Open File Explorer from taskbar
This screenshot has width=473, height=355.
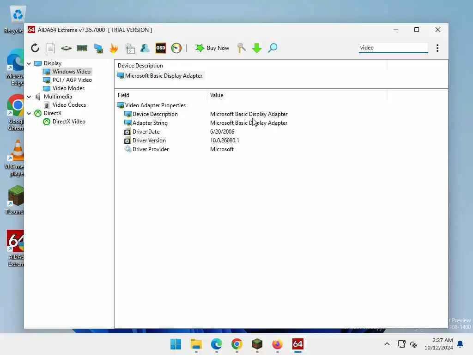(196, 344)
